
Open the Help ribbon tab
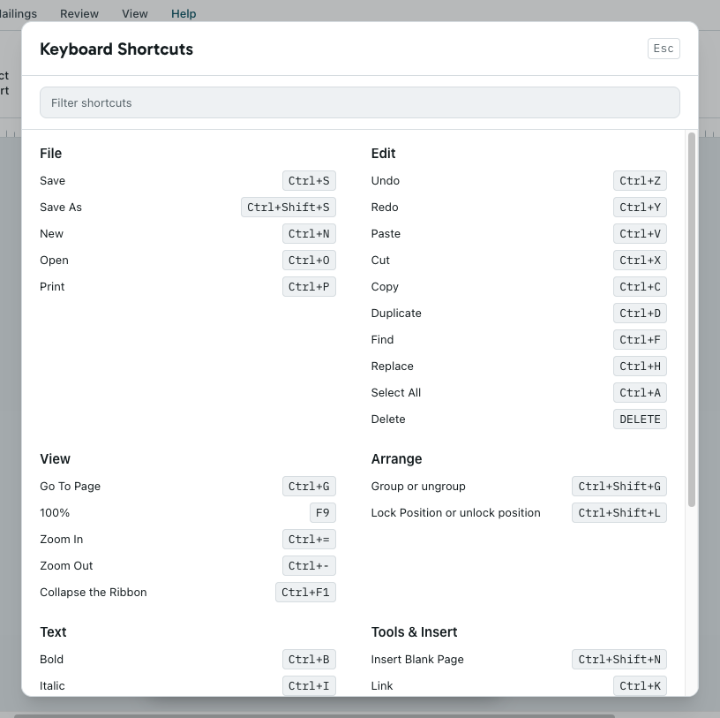click(x=184, y=14)
